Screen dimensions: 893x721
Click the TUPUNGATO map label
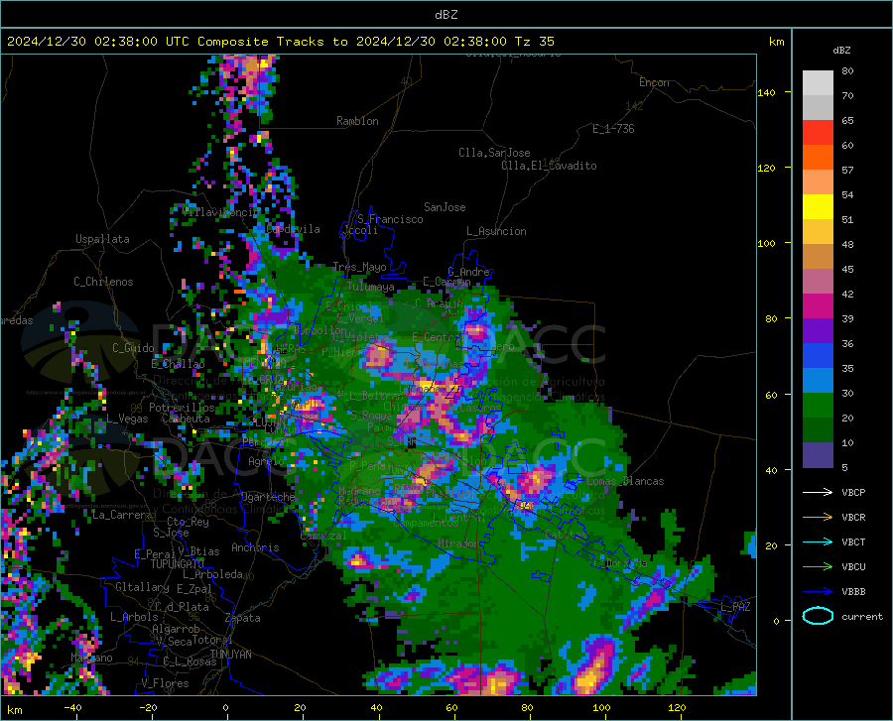(178, 564)
